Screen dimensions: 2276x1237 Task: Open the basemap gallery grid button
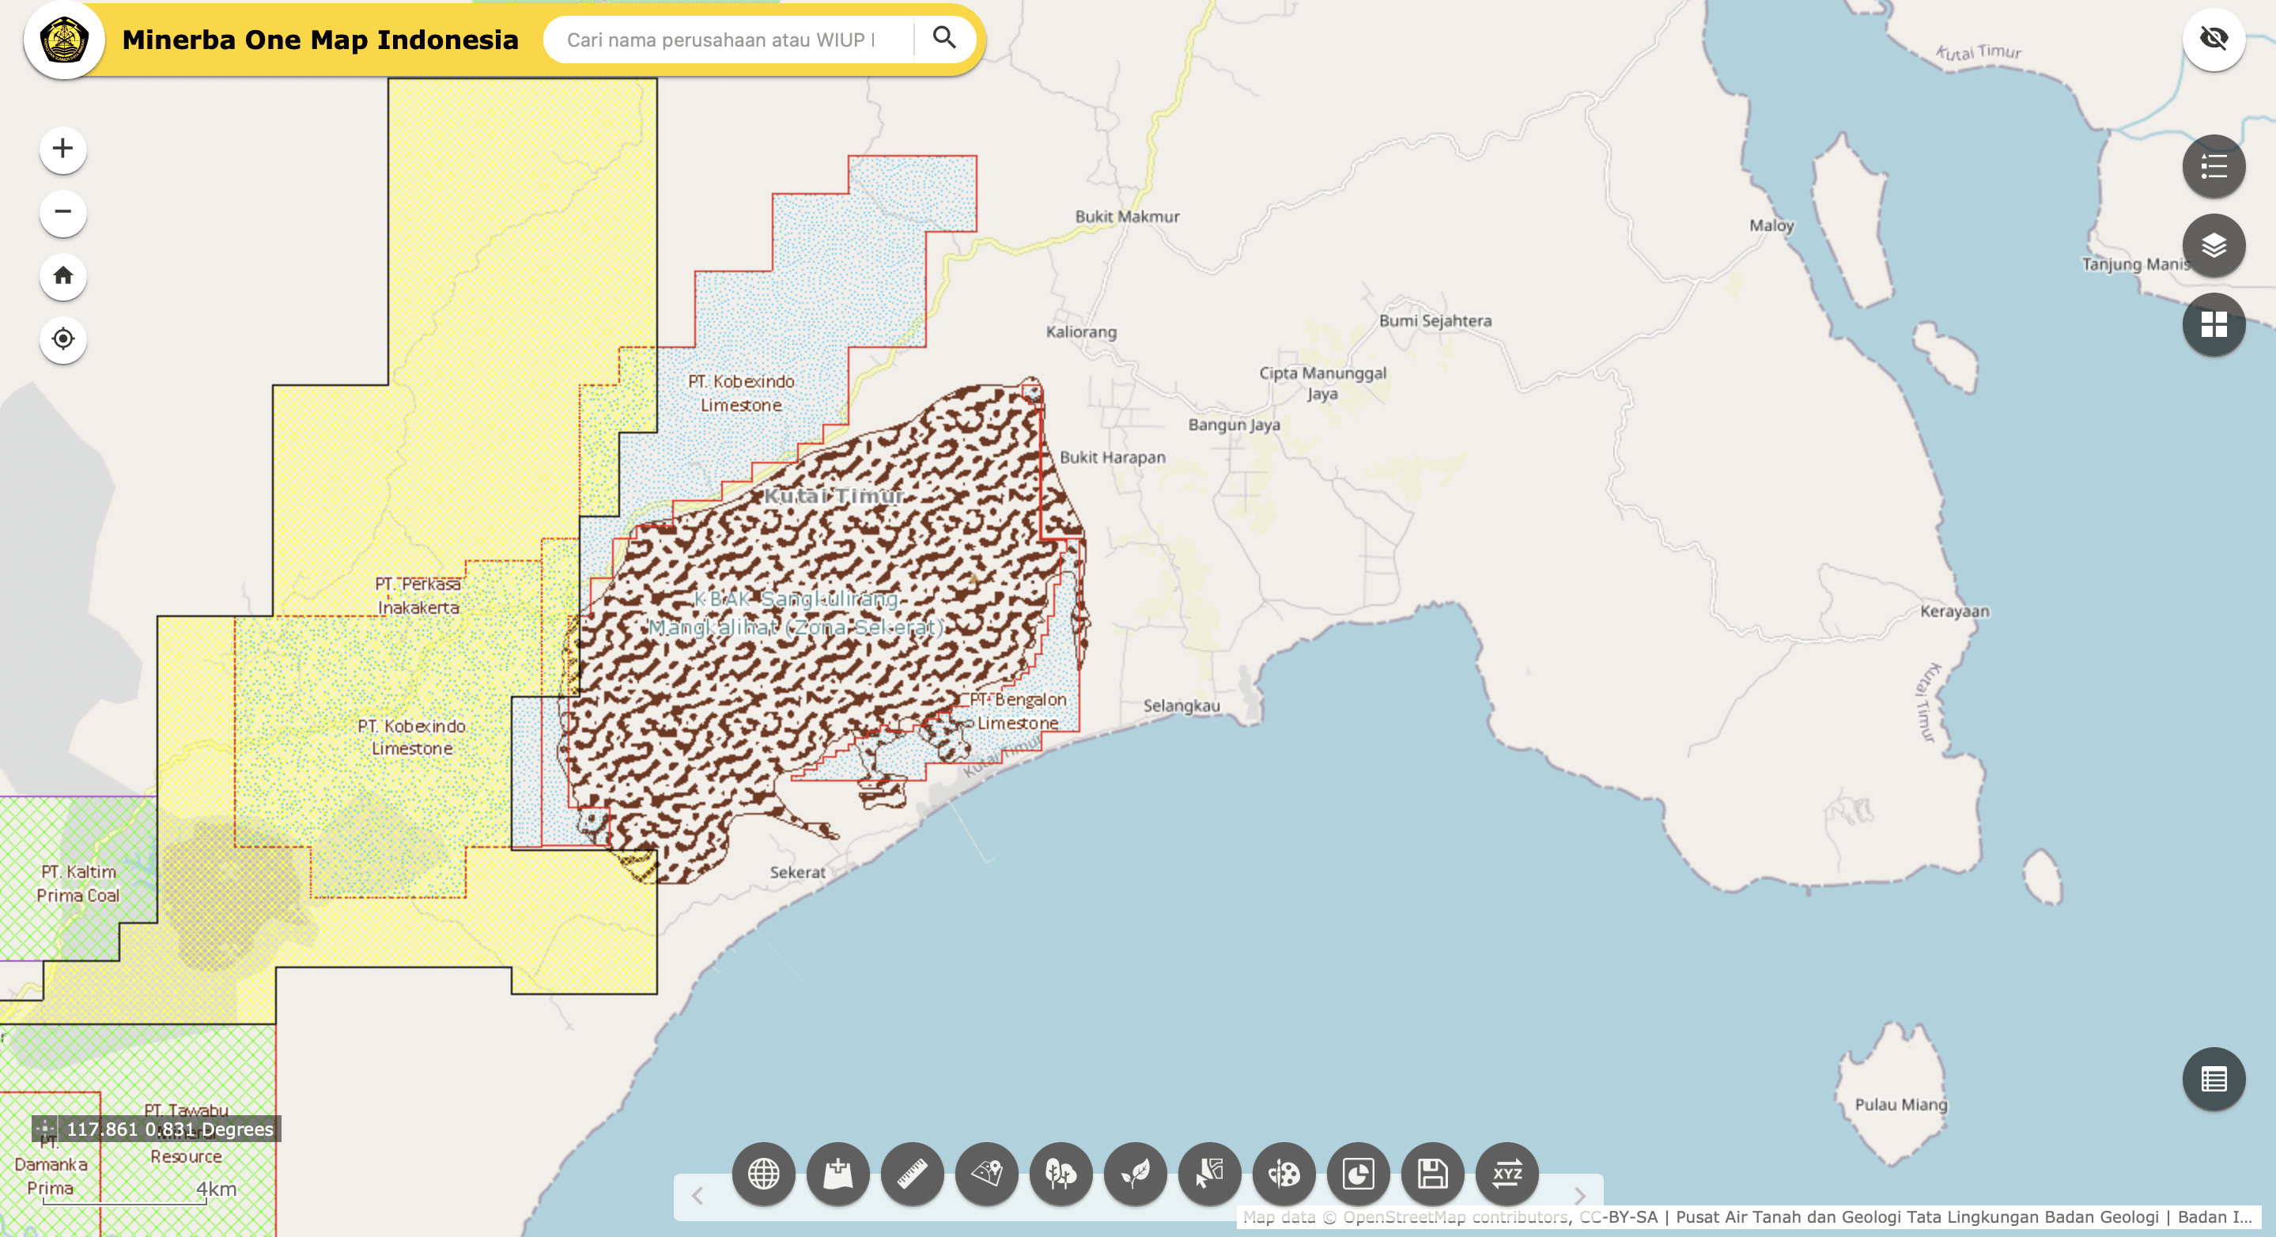point(2213,324)
